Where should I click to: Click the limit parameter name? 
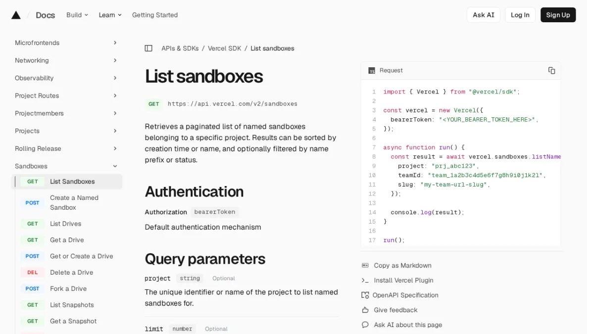154,329
